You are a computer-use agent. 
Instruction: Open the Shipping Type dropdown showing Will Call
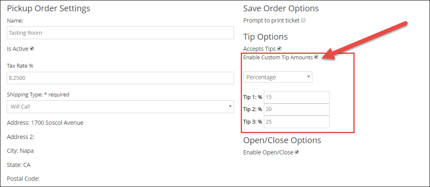(x=120, y=106)
